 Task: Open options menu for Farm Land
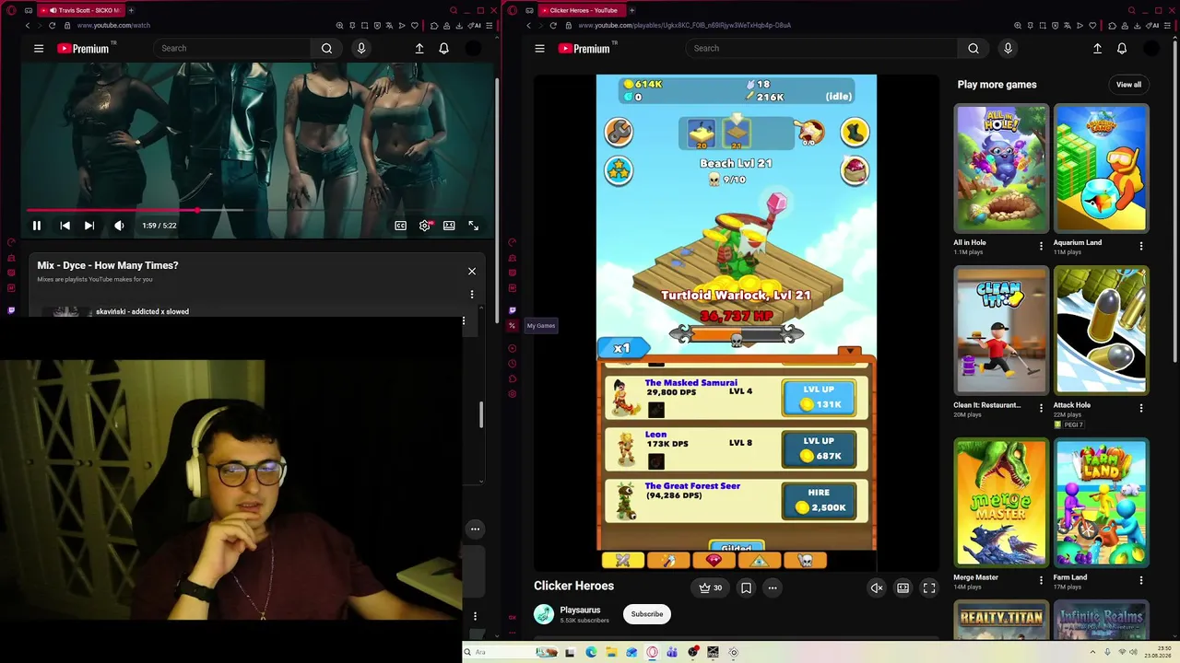pyautogui.click(x=1141, y=581)
